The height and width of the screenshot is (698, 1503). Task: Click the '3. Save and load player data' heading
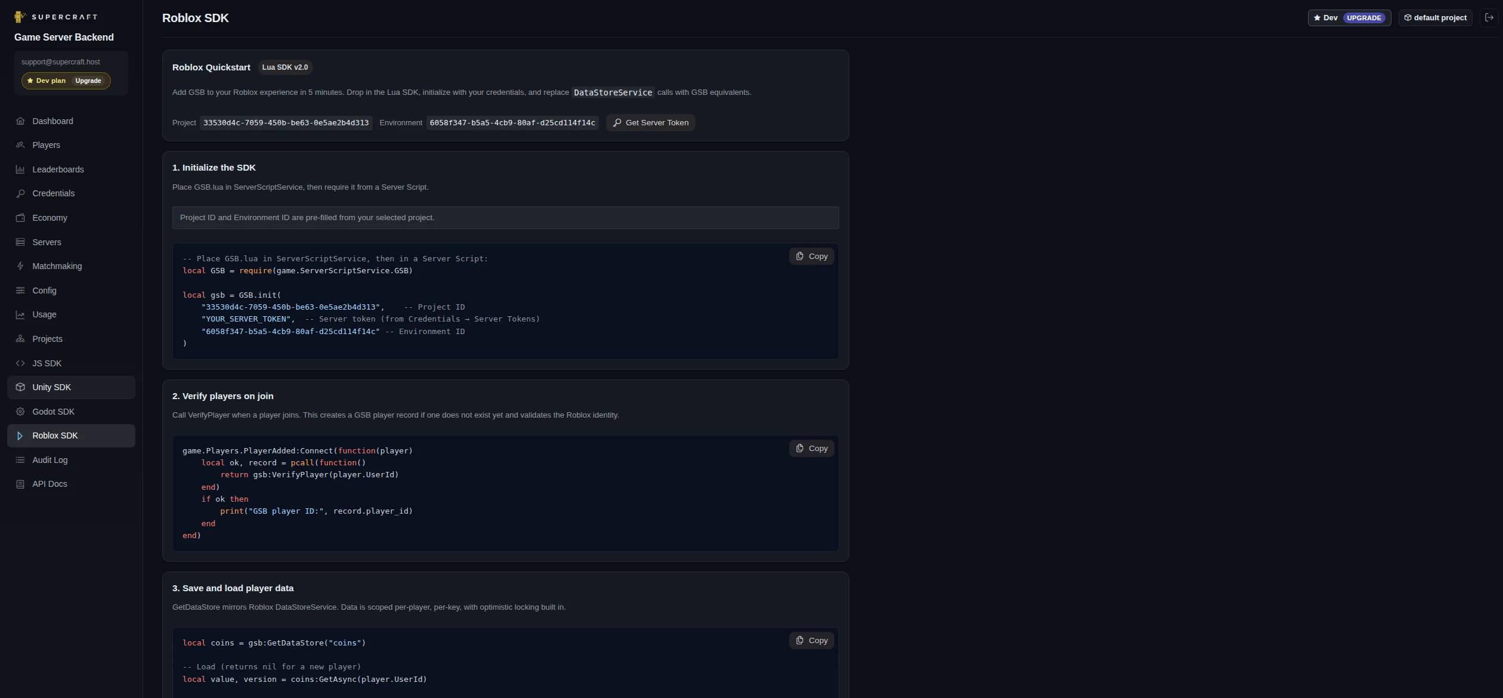tap(233, 588)
